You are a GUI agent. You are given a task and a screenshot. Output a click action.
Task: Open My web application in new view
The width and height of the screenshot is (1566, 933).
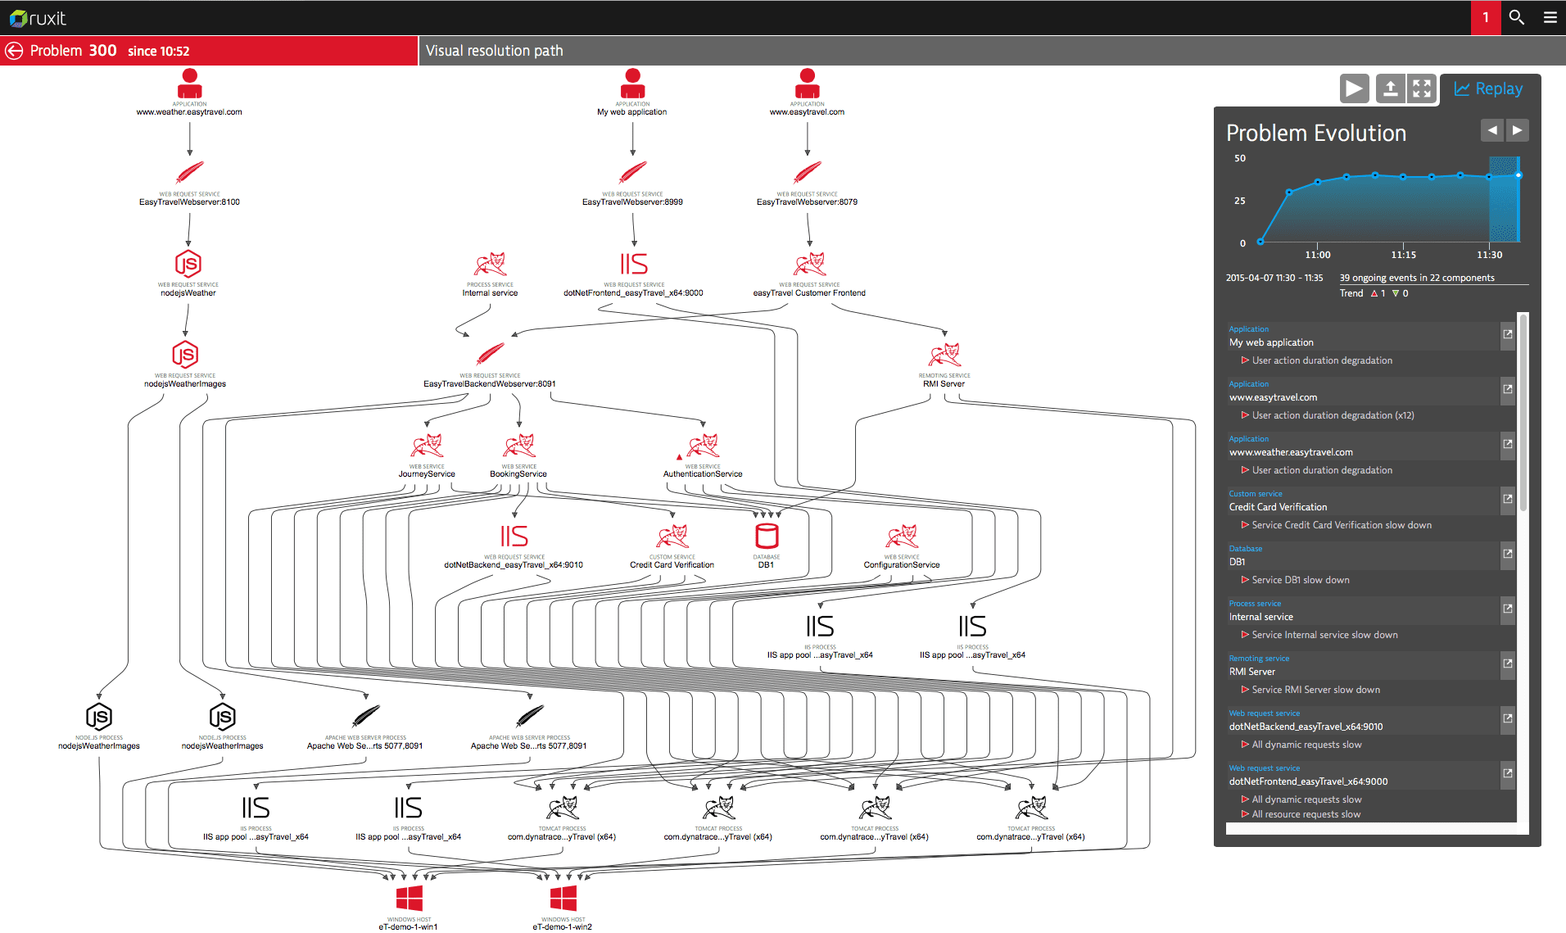coord(1507,334)
